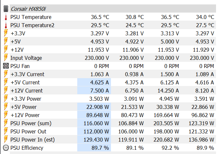
Task: Select the PSU Power (sum) label
Action: coord(31,124)
